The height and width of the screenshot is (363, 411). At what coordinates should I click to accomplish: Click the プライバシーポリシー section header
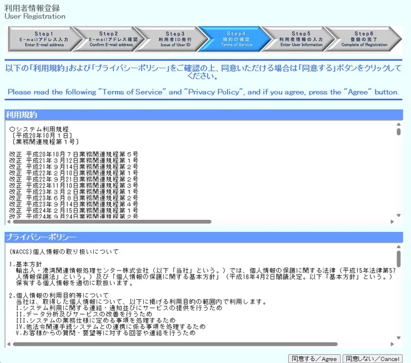point(204,237)
